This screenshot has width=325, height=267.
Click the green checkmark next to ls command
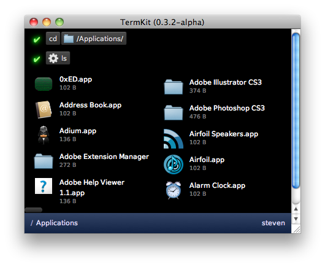point(37,59)
